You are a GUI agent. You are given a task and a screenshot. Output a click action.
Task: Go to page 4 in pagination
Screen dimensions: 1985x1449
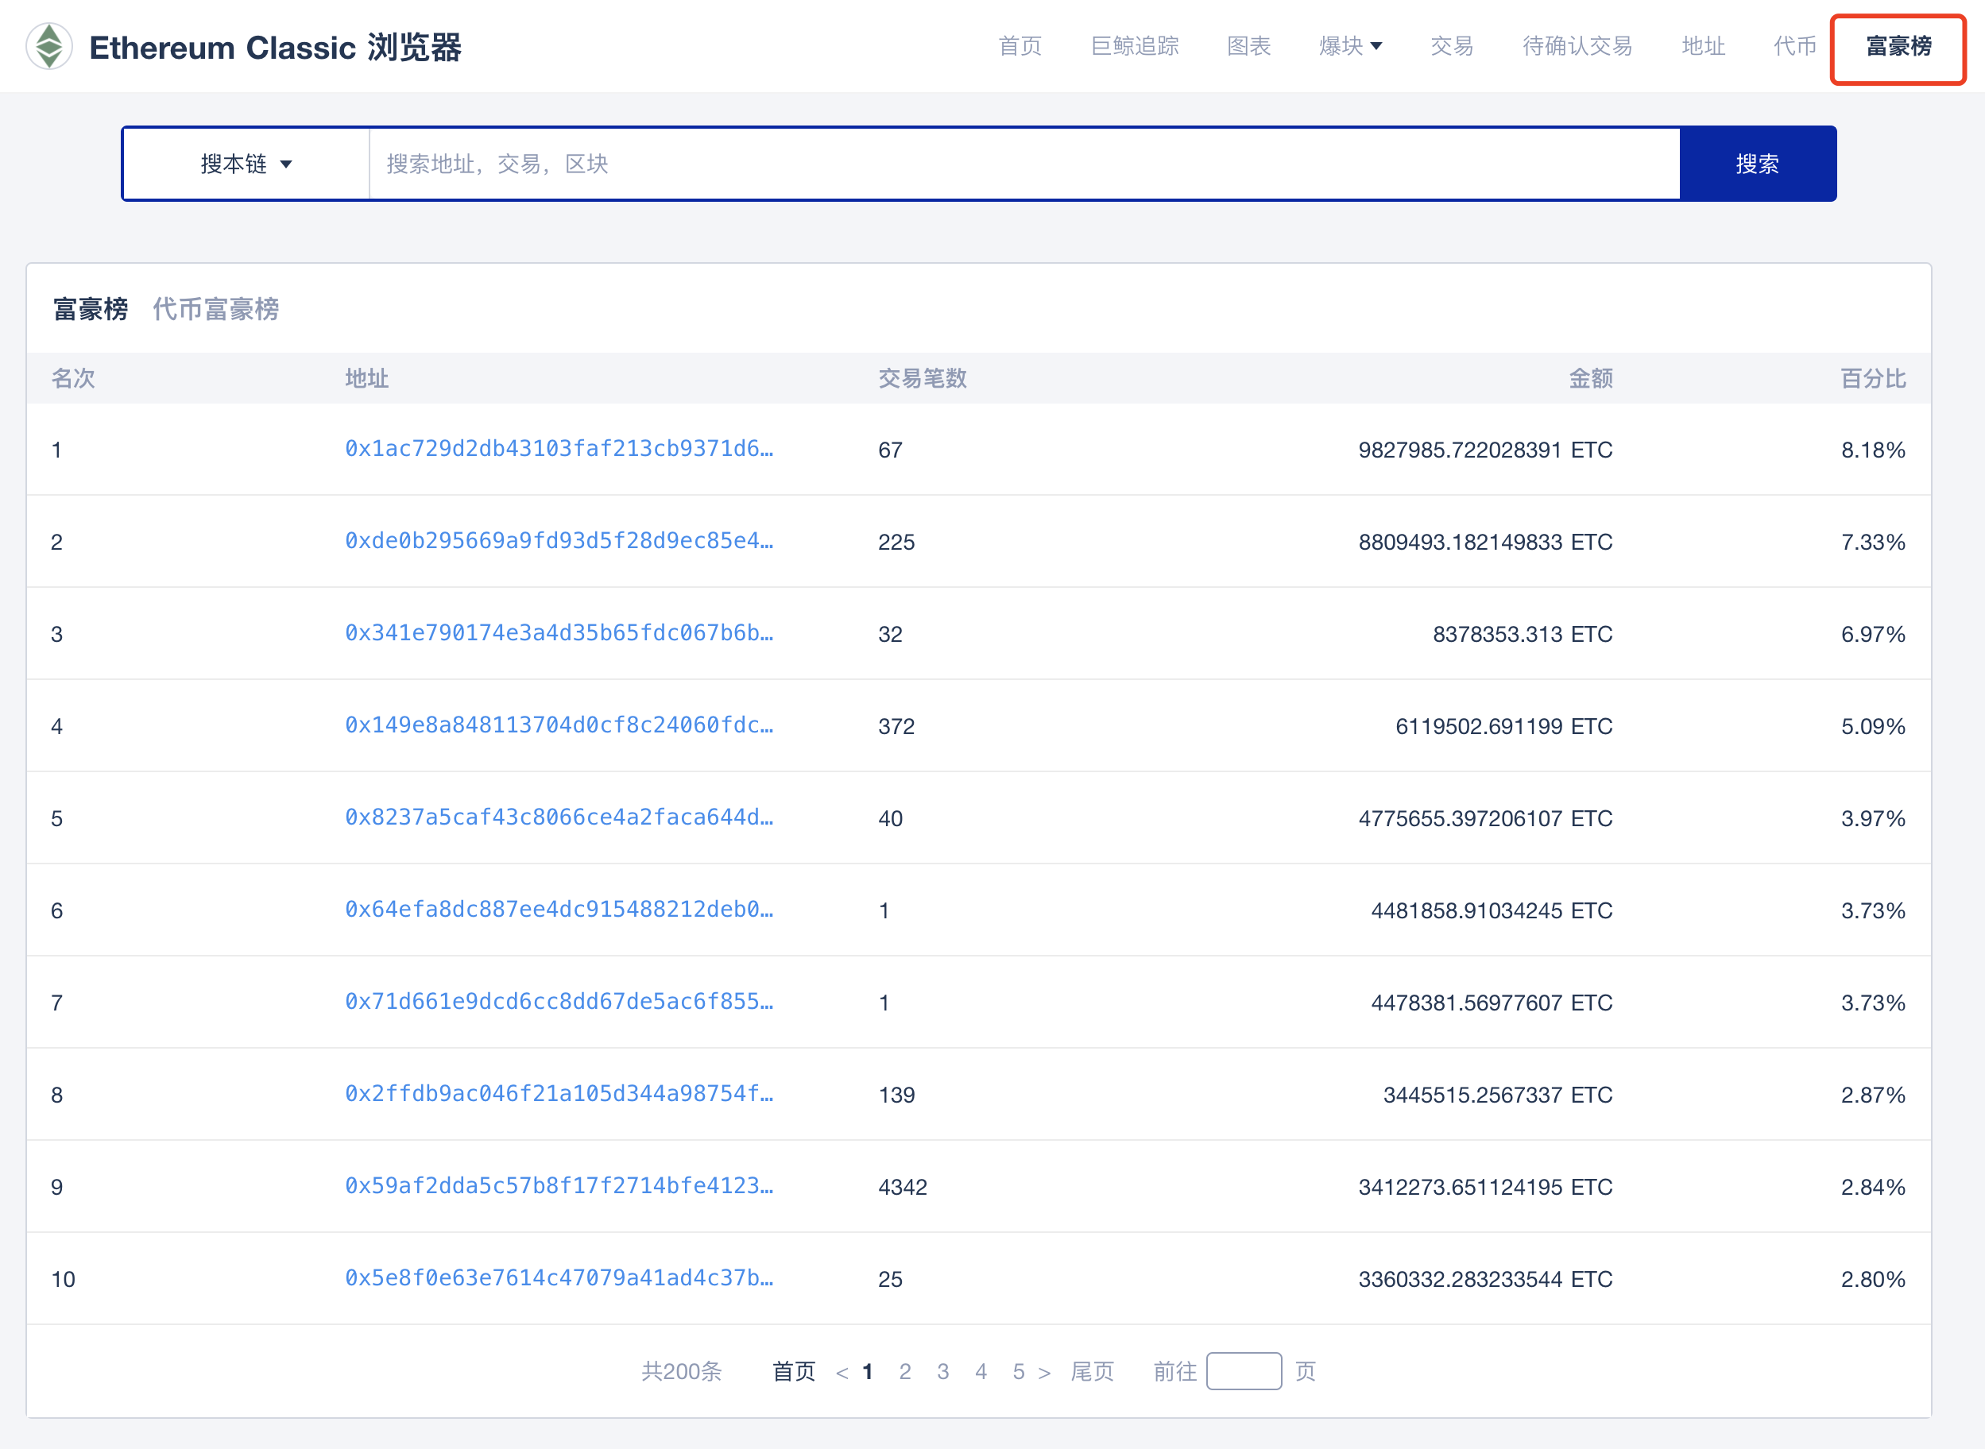point(981,1371)
